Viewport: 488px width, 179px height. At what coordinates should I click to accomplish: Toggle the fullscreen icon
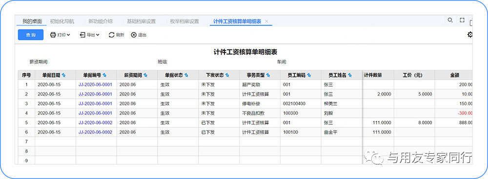coord(462,20)
